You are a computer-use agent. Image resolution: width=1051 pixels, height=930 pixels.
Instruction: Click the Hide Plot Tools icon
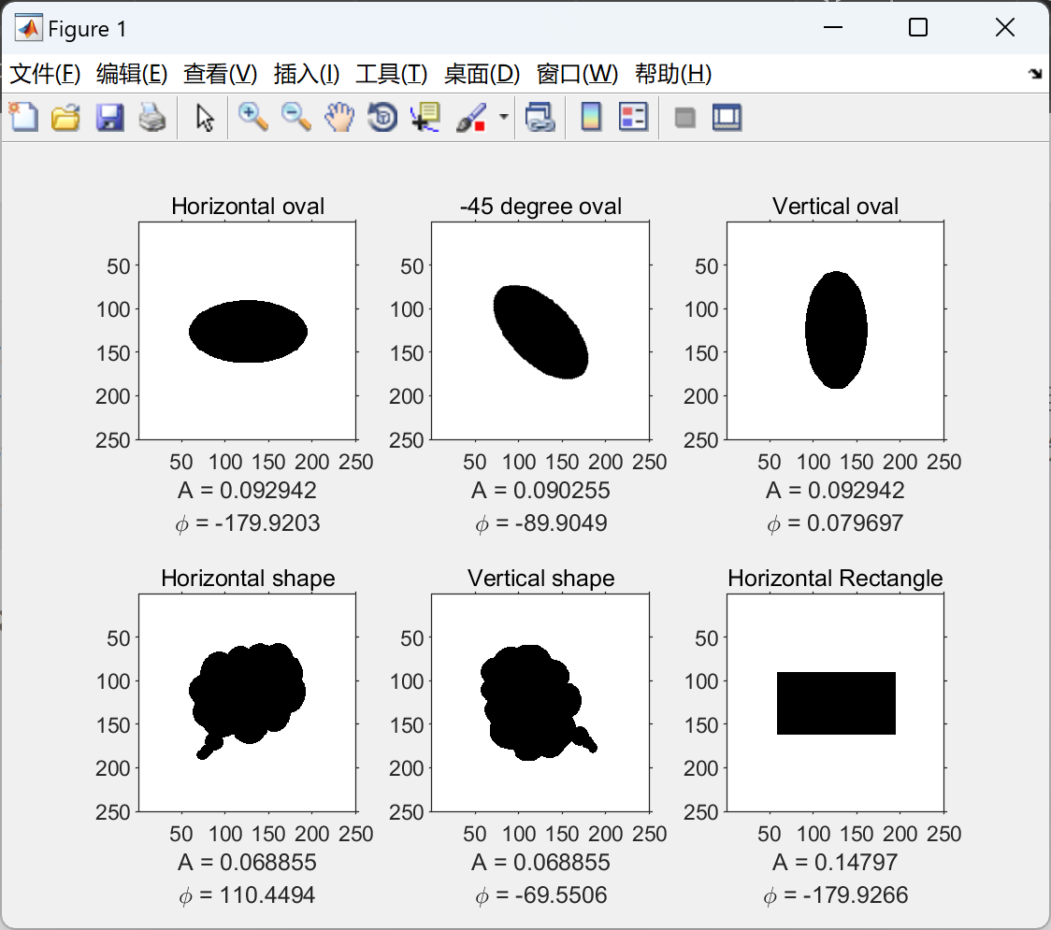[684, 118]
